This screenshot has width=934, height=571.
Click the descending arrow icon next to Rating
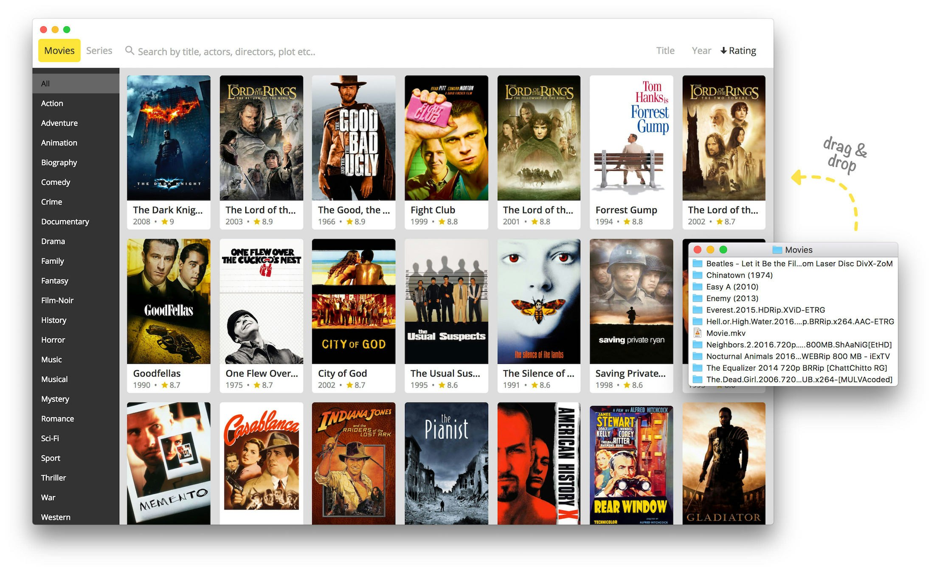click(x=723, y=50)
